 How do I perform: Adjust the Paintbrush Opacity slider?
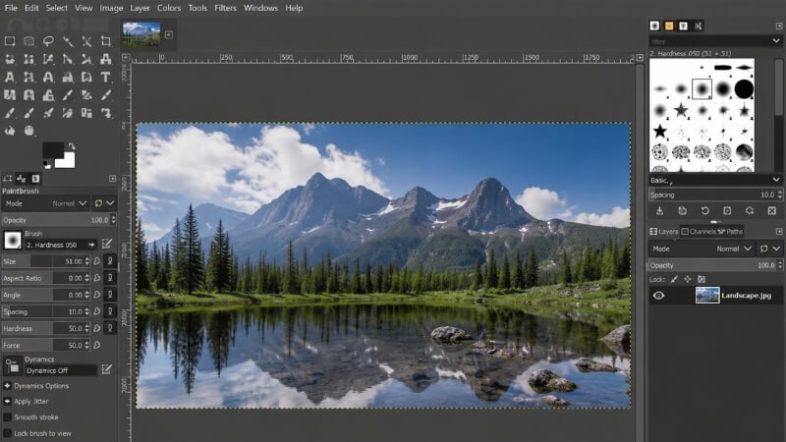tap(59, 220)
